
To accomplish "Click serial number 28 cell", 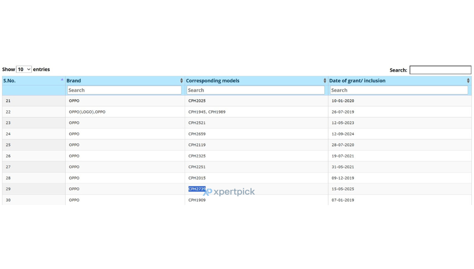I will (34, 178).
